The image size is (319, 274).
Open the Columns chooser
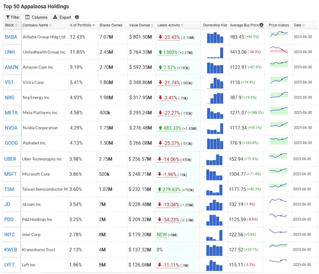(x=36, y=17)
